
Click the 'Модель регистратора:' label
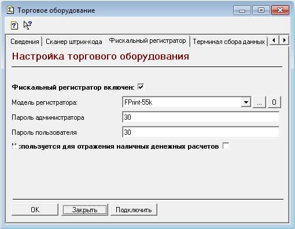coord(45,102)
